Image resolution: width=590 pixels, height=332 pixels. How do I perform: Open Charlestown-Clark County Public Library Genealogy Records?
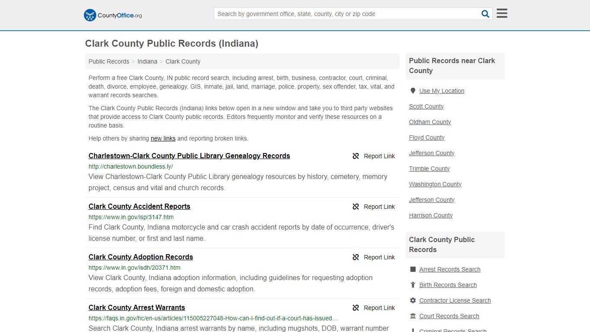coord(189,156)
